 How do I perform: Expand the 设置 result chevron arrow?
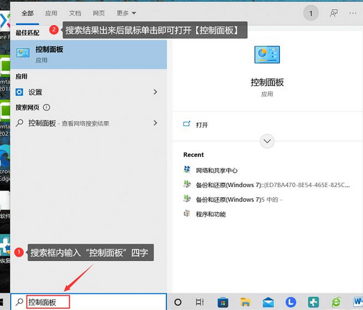coord(155,92)
